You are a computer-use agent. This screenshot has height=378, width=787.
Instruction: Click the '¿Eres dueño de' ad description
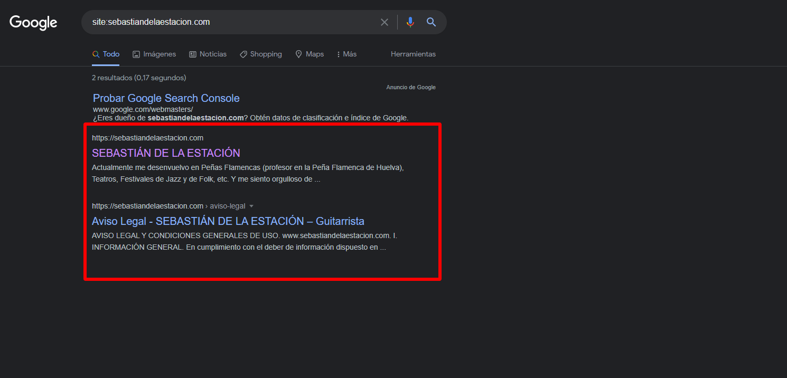tap(251, 118)
